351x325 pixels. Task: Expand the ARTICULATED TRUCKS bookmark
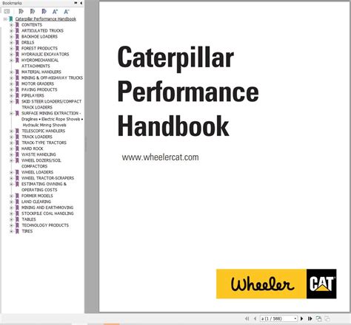(x=11, y=31)
